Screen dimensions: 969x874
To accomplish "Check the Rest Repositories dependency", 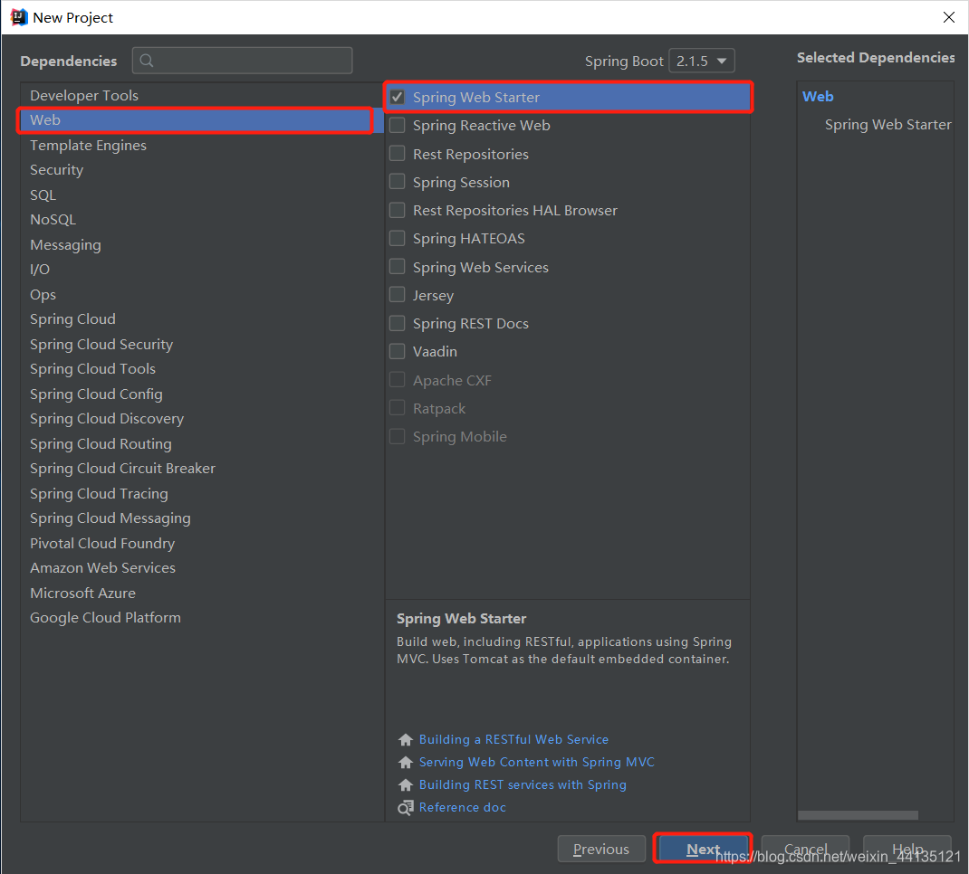I will point(398,154).
